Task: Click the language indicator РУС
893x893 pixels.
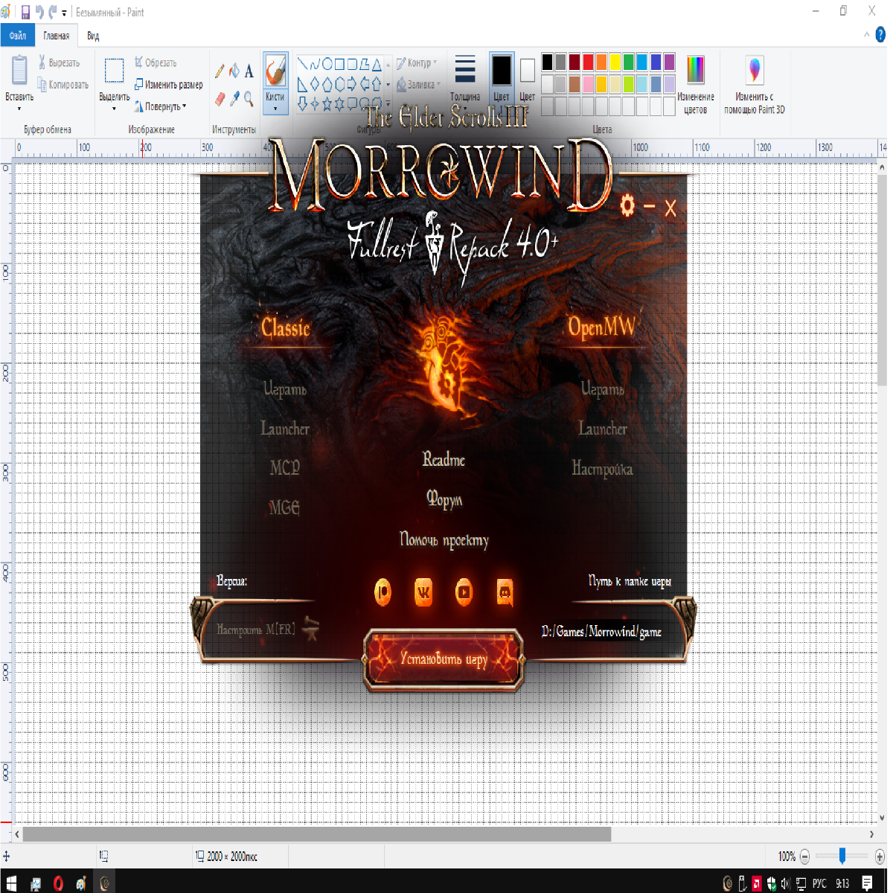Action: pyautogui.click(x=819, y=883)
